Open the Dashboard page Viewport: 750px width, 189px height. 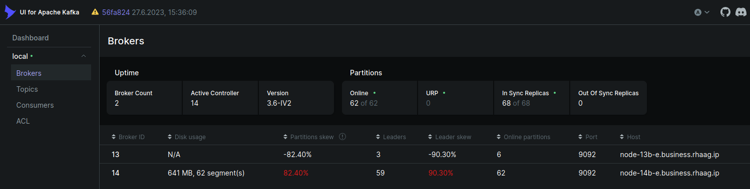click(31, 38)
